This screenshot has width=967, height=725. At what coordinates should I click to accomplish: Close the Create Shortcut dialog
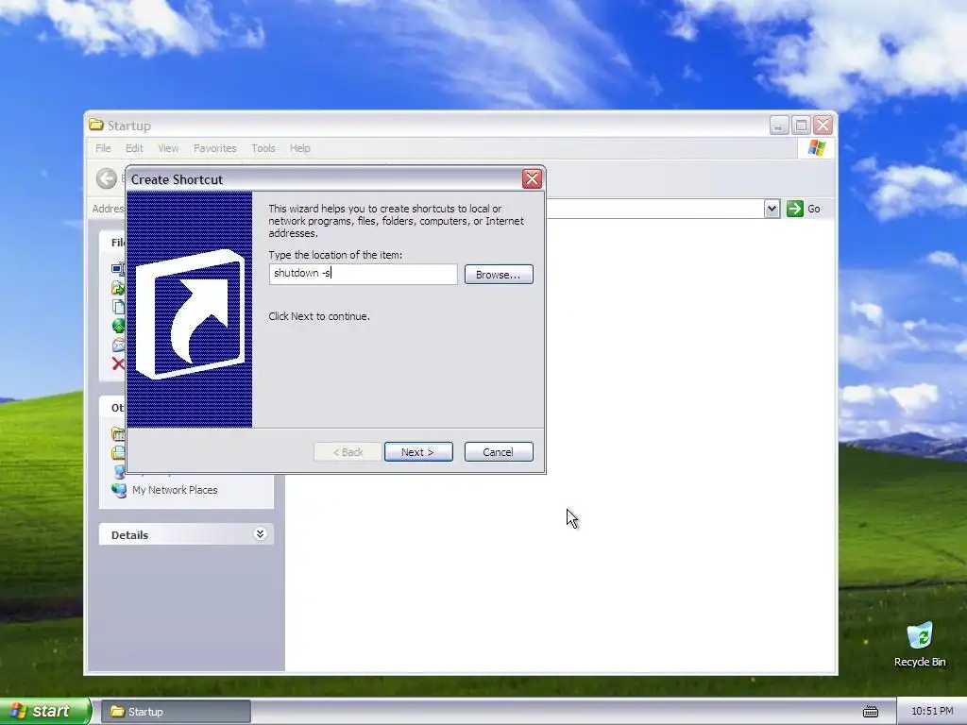click(x=532, y=178)
